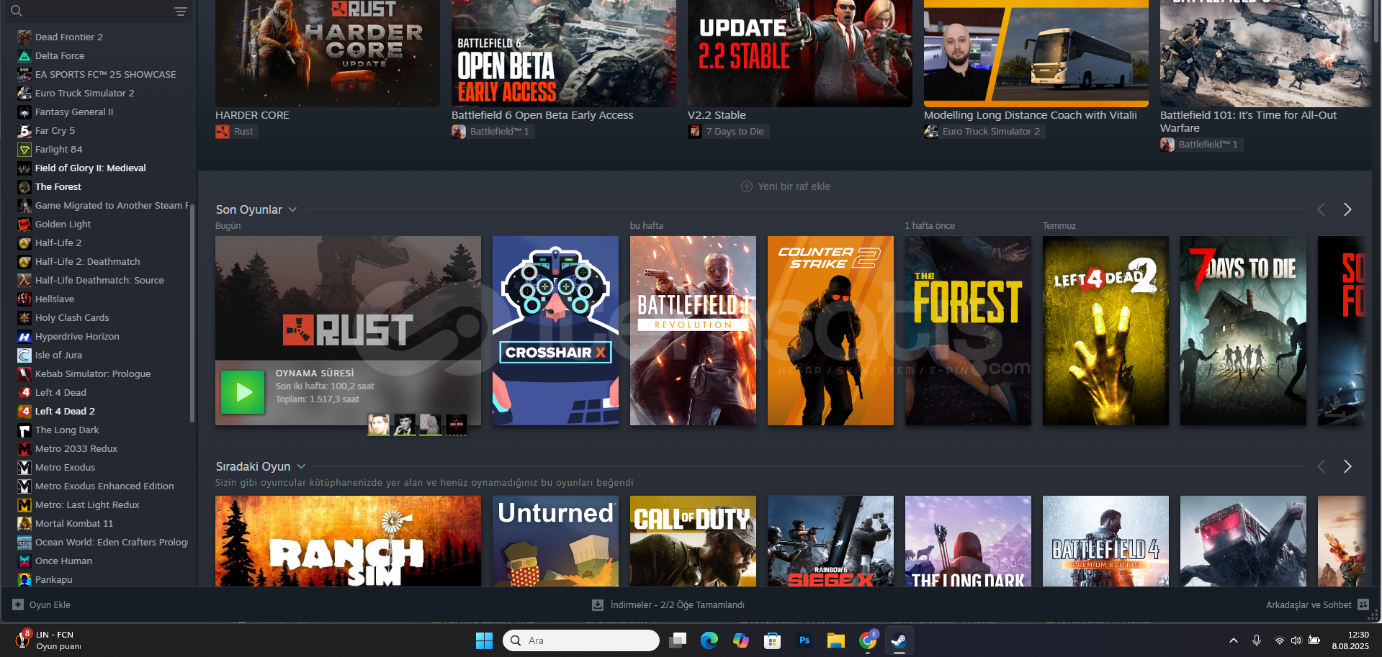Click The Long Dark icon in list
Screen dimensions: 1382x657
point(24,430)
